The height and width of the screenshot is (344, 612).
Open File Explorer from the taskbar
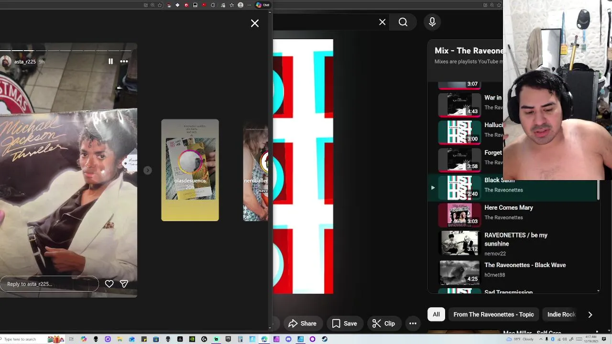pyautogui.click(x=120, y=339)
